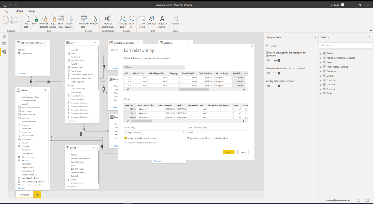Open Linguistic schema menu
This screenshot has height=204, width=374.
(162, 22)
